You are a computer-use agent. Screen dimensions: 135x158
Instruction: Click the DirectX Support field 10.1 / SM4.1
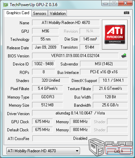[113, 80]
